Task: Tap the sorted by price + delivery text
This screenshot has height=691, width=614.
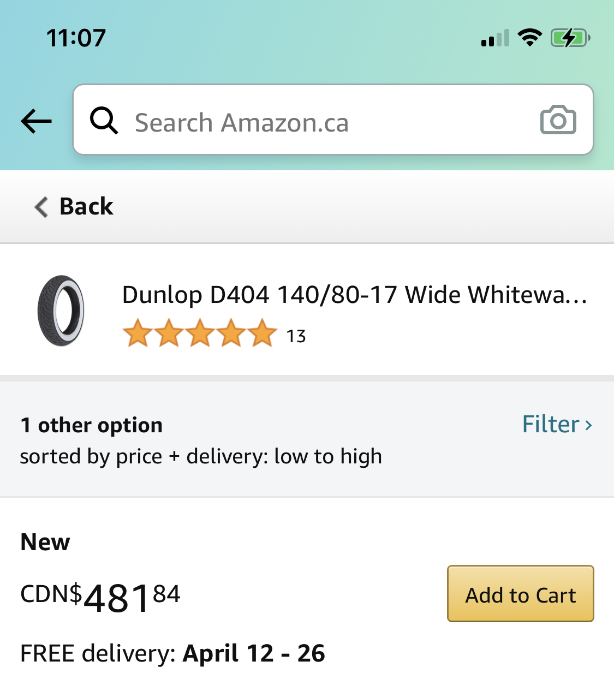Action: click(x=201, y=456)
